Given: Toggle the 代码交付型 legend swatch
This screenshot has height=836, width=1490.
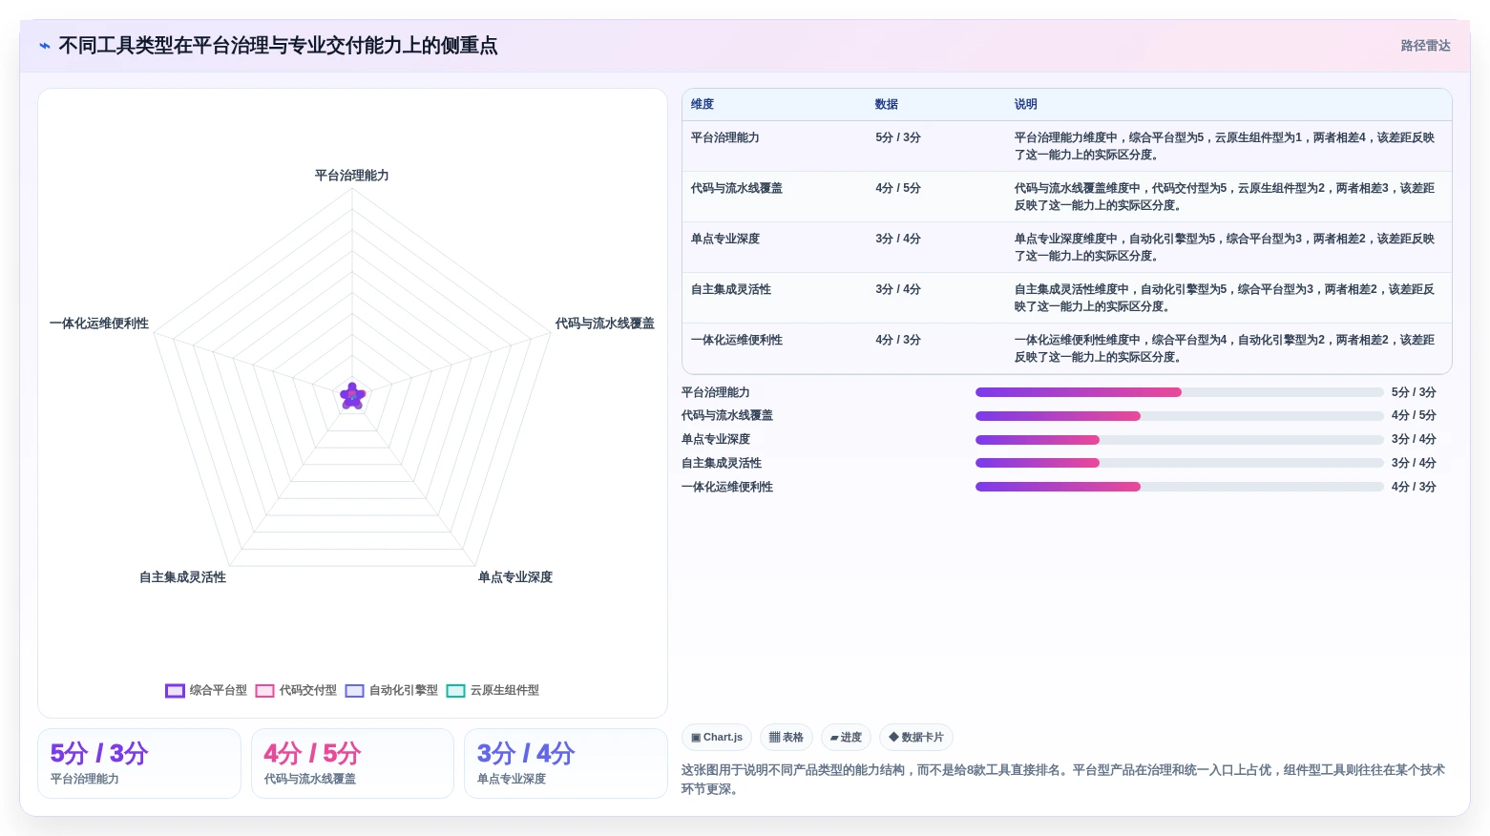Looking at the screenshot, I should point(264,691).
